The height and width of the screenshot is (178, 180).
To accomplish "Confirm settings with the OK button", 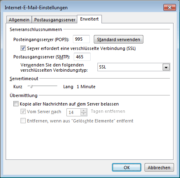I will pyautogui.click(x=126, y=168).
